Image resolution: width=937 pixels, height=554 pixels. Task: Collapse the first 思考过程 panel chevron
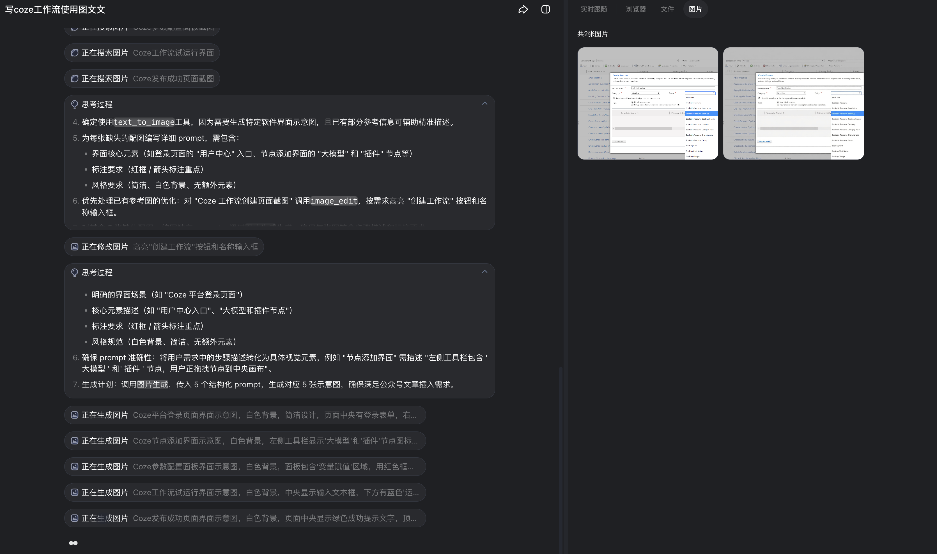pos(484,103)
